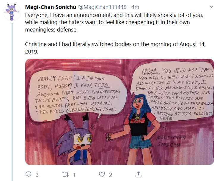
Task: Click the reply speech bubble icon
Action: tap(29, 174)
